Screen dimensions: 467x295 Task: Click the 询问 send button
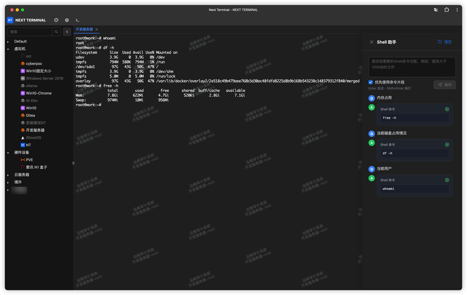click(x=444, y=85)
